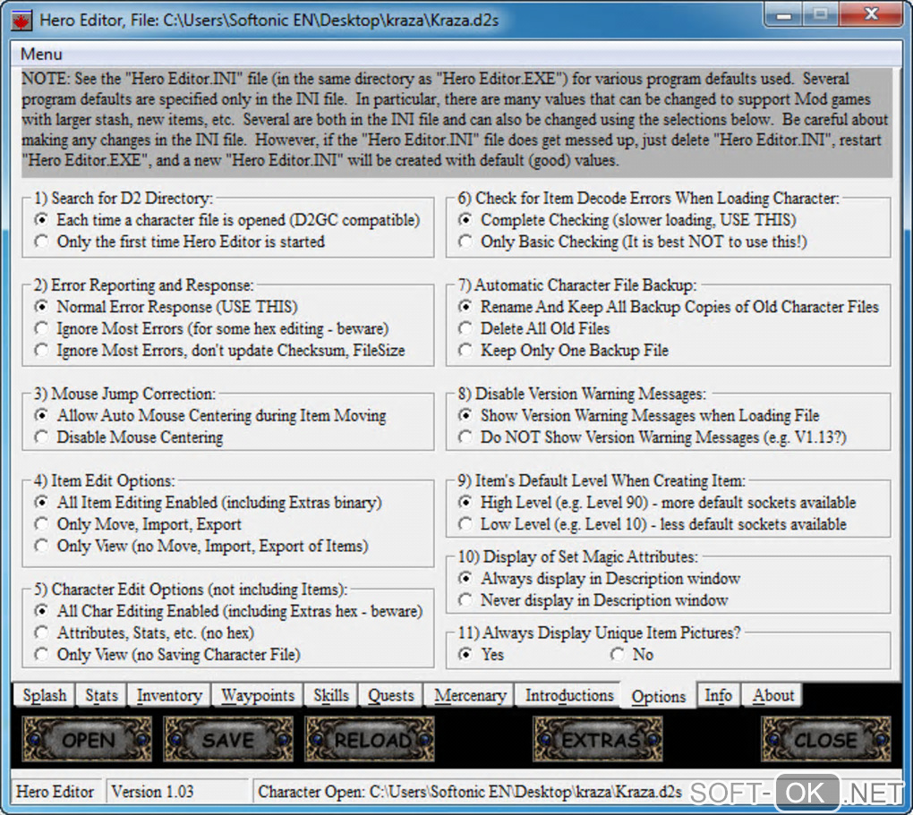Open the Menu item in the menu bar
This screenshot has width=913, height=815.
click(x=41, y=55)
